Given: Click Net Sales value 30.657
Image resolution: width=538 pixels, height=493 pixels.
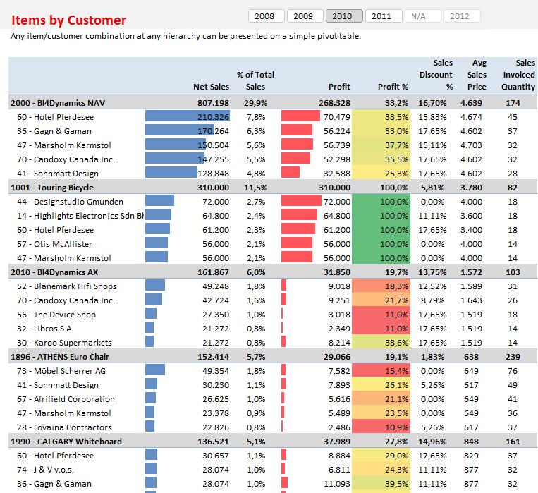Looking at the screenshot, I should (216, 456).
